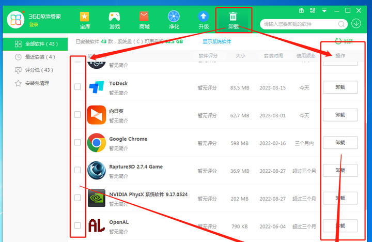Uninstall ToDesk with its 卸载 button

340,87
